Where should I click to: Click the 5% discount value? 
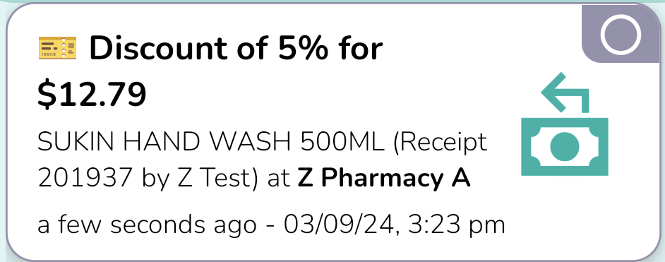click(304, 48)
